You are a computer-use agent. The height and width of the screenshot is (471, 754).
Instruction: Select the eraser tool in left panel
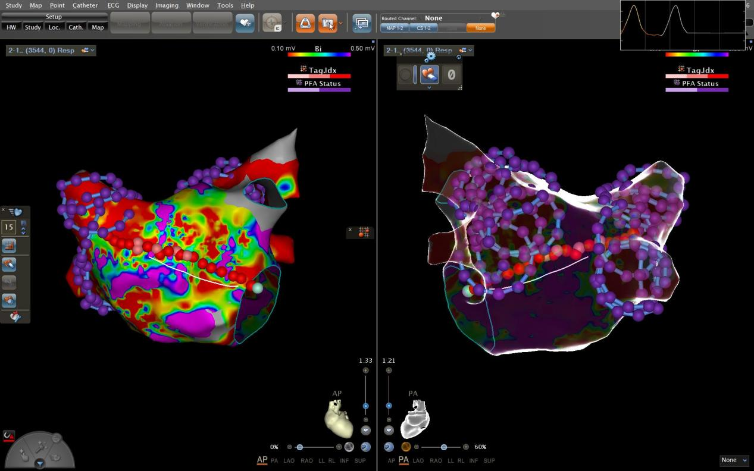pyautogui.click(x=9, y=263)
